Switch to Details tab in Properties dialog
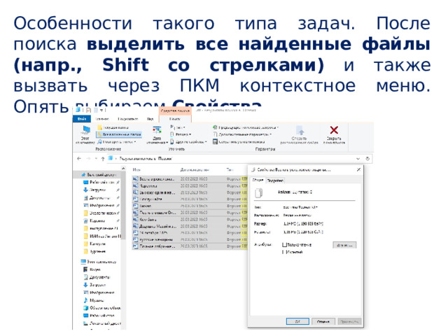Screen dimensions: 448x336 [275, 181]
